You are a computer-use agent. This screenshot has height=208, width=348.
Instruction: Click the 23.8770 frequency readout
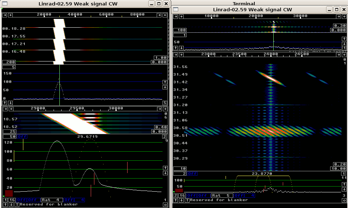(x=262, y=174)
